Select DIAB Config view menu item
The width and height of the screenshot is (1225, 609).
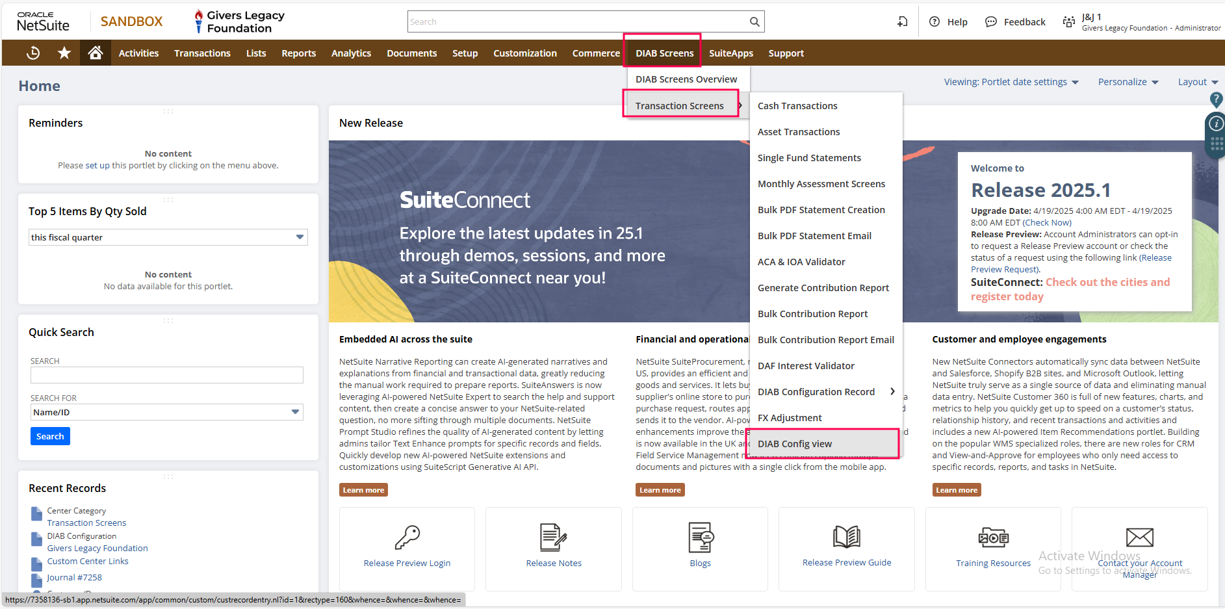[x=795, y=444]
